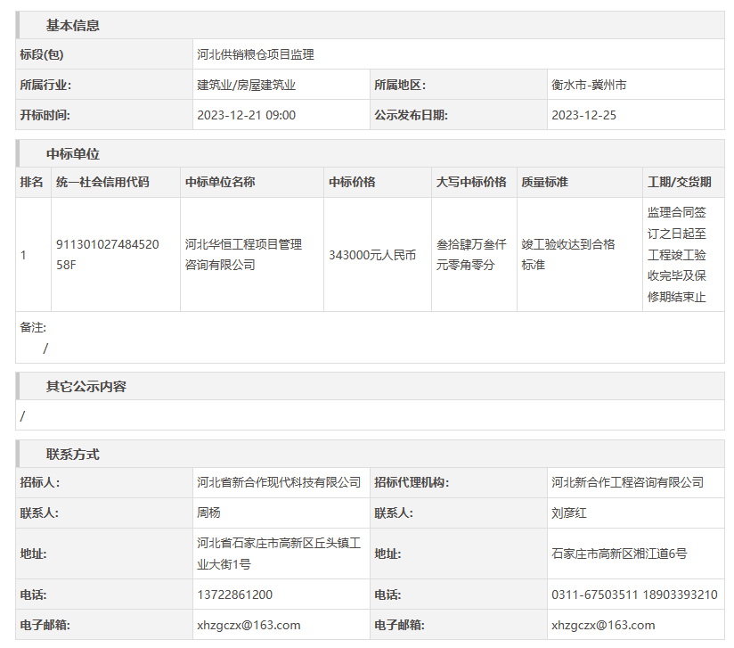Click the rank value 1 in the table
This screenshot has height=648, width=734.
click(x=23, y=255)
